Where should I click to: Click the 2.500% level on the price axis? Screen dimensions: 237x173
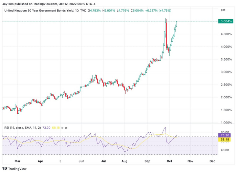(x=226, y=85)
